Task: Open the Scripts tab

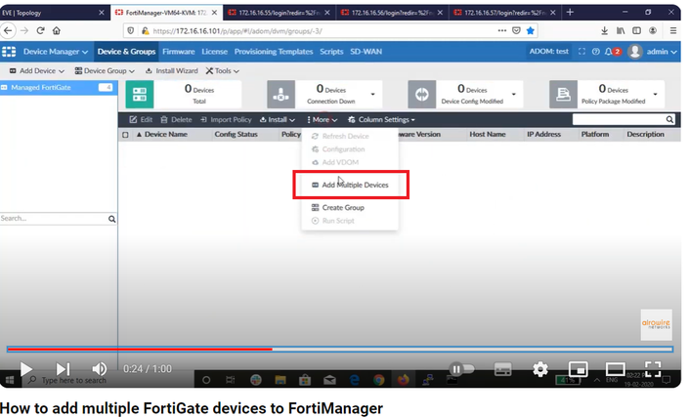Action: (x=331, y=52)
